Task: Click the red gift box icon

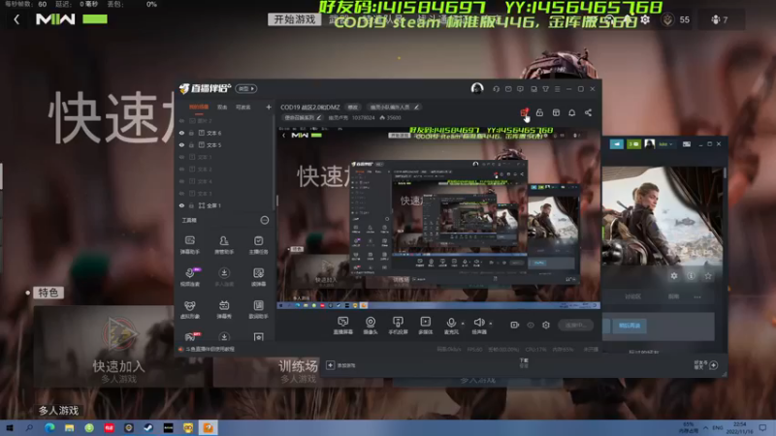Action: coord(524,112)
